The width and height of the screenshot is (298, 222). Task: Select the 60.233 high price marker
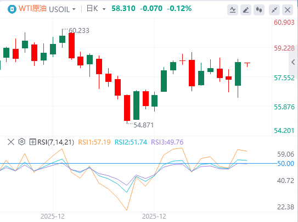78,30
